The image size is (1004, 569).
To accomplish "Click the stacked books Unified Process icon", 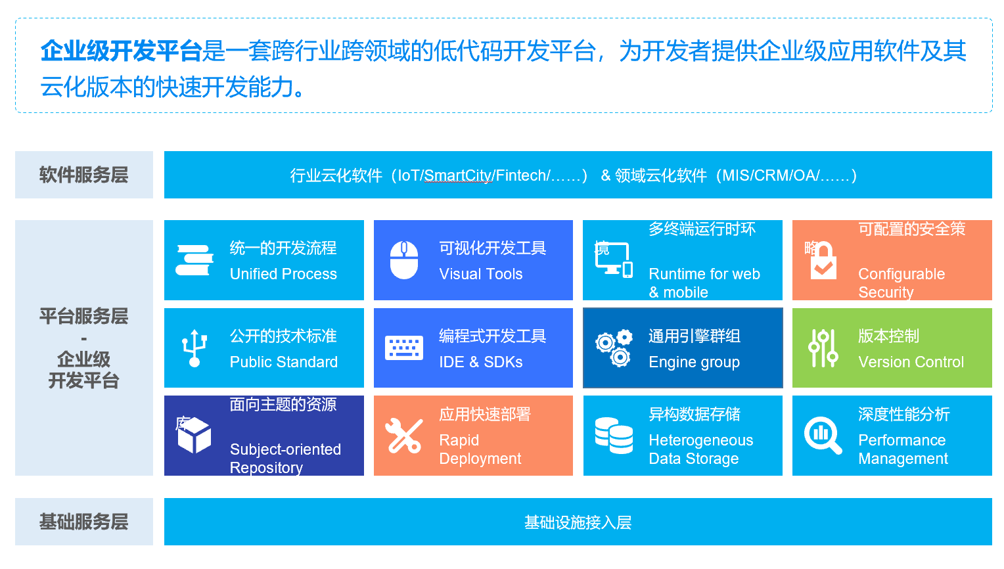I will pos(194,260).
